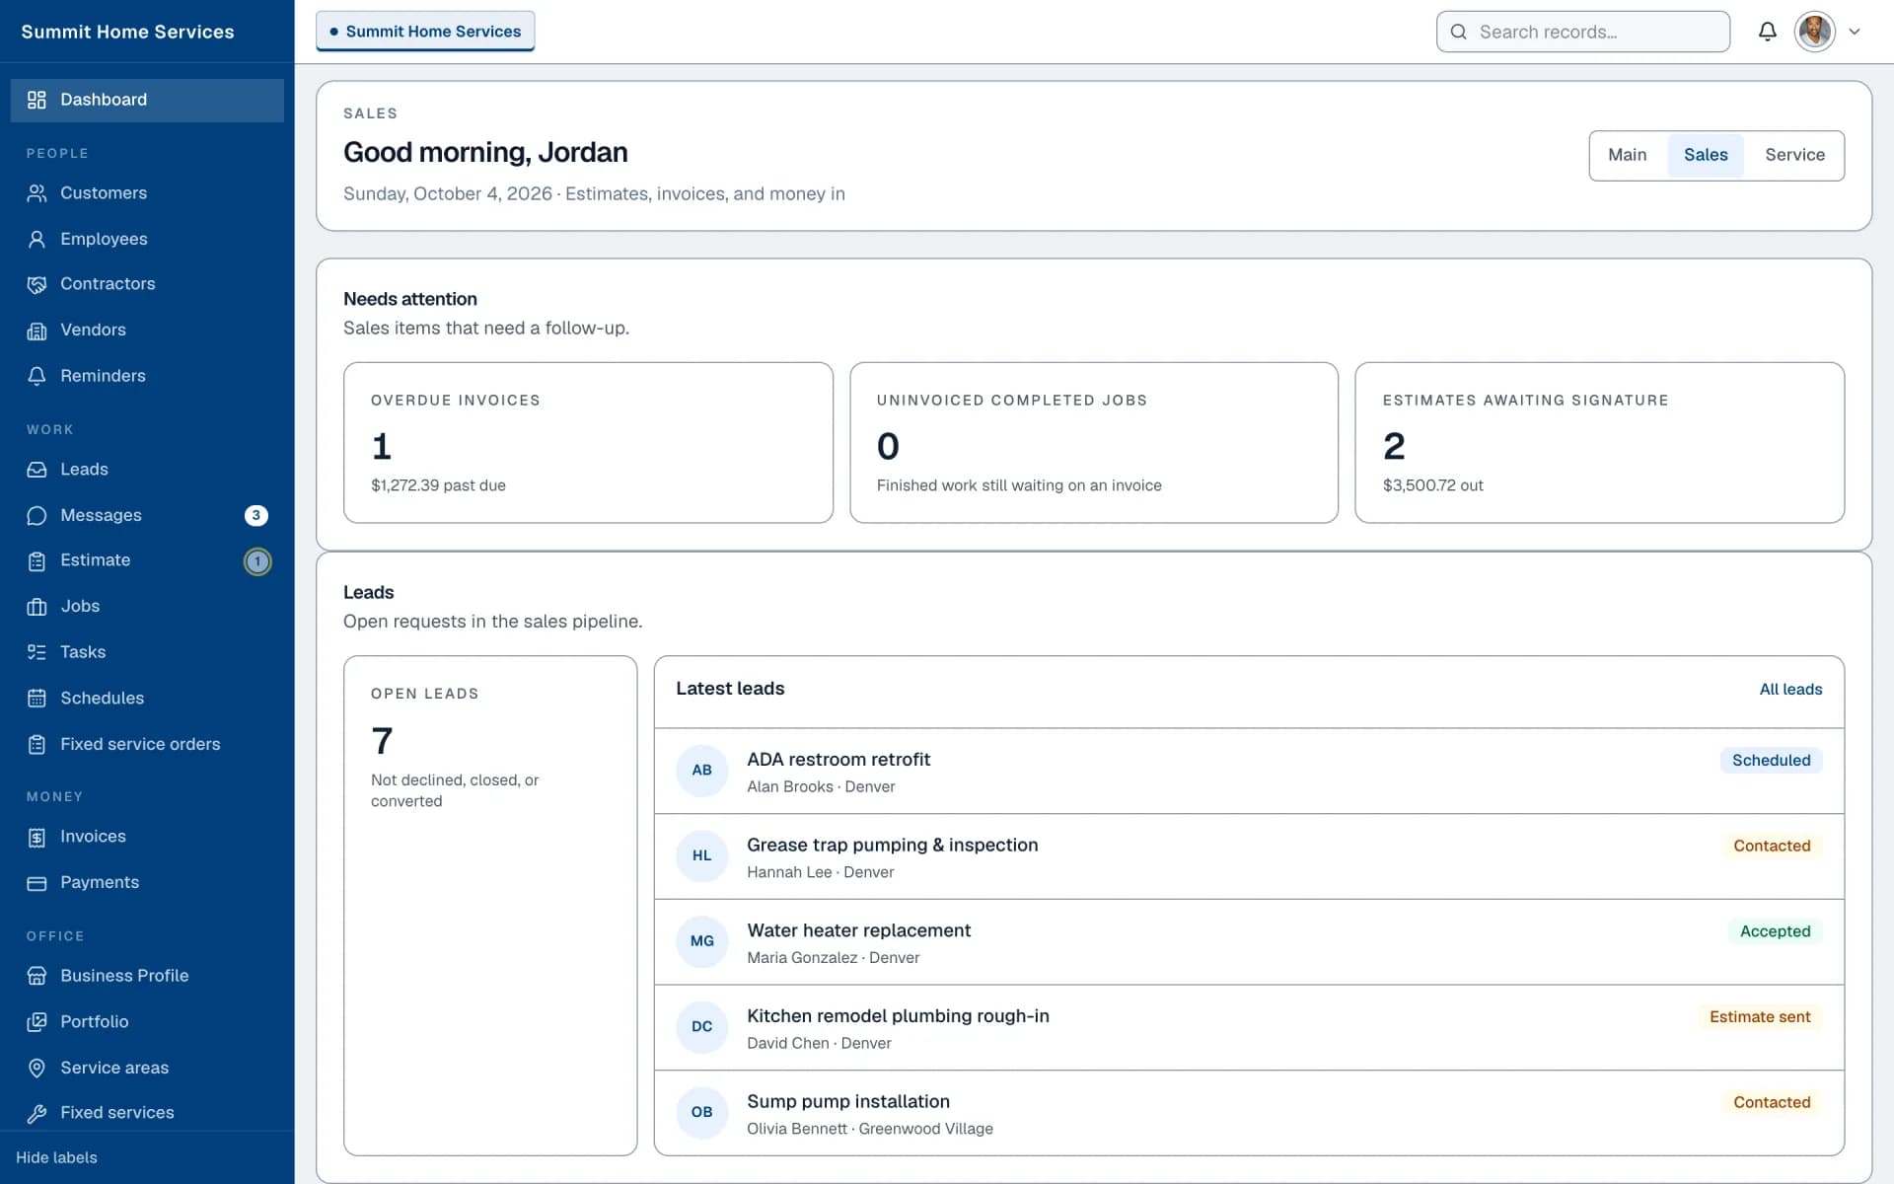
Task: Click the Scheduled status badge
Action: pos(1771,761)
